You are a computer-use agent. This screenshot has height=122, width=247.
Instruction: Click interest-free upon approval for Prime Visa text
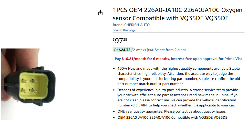point(207,59)
